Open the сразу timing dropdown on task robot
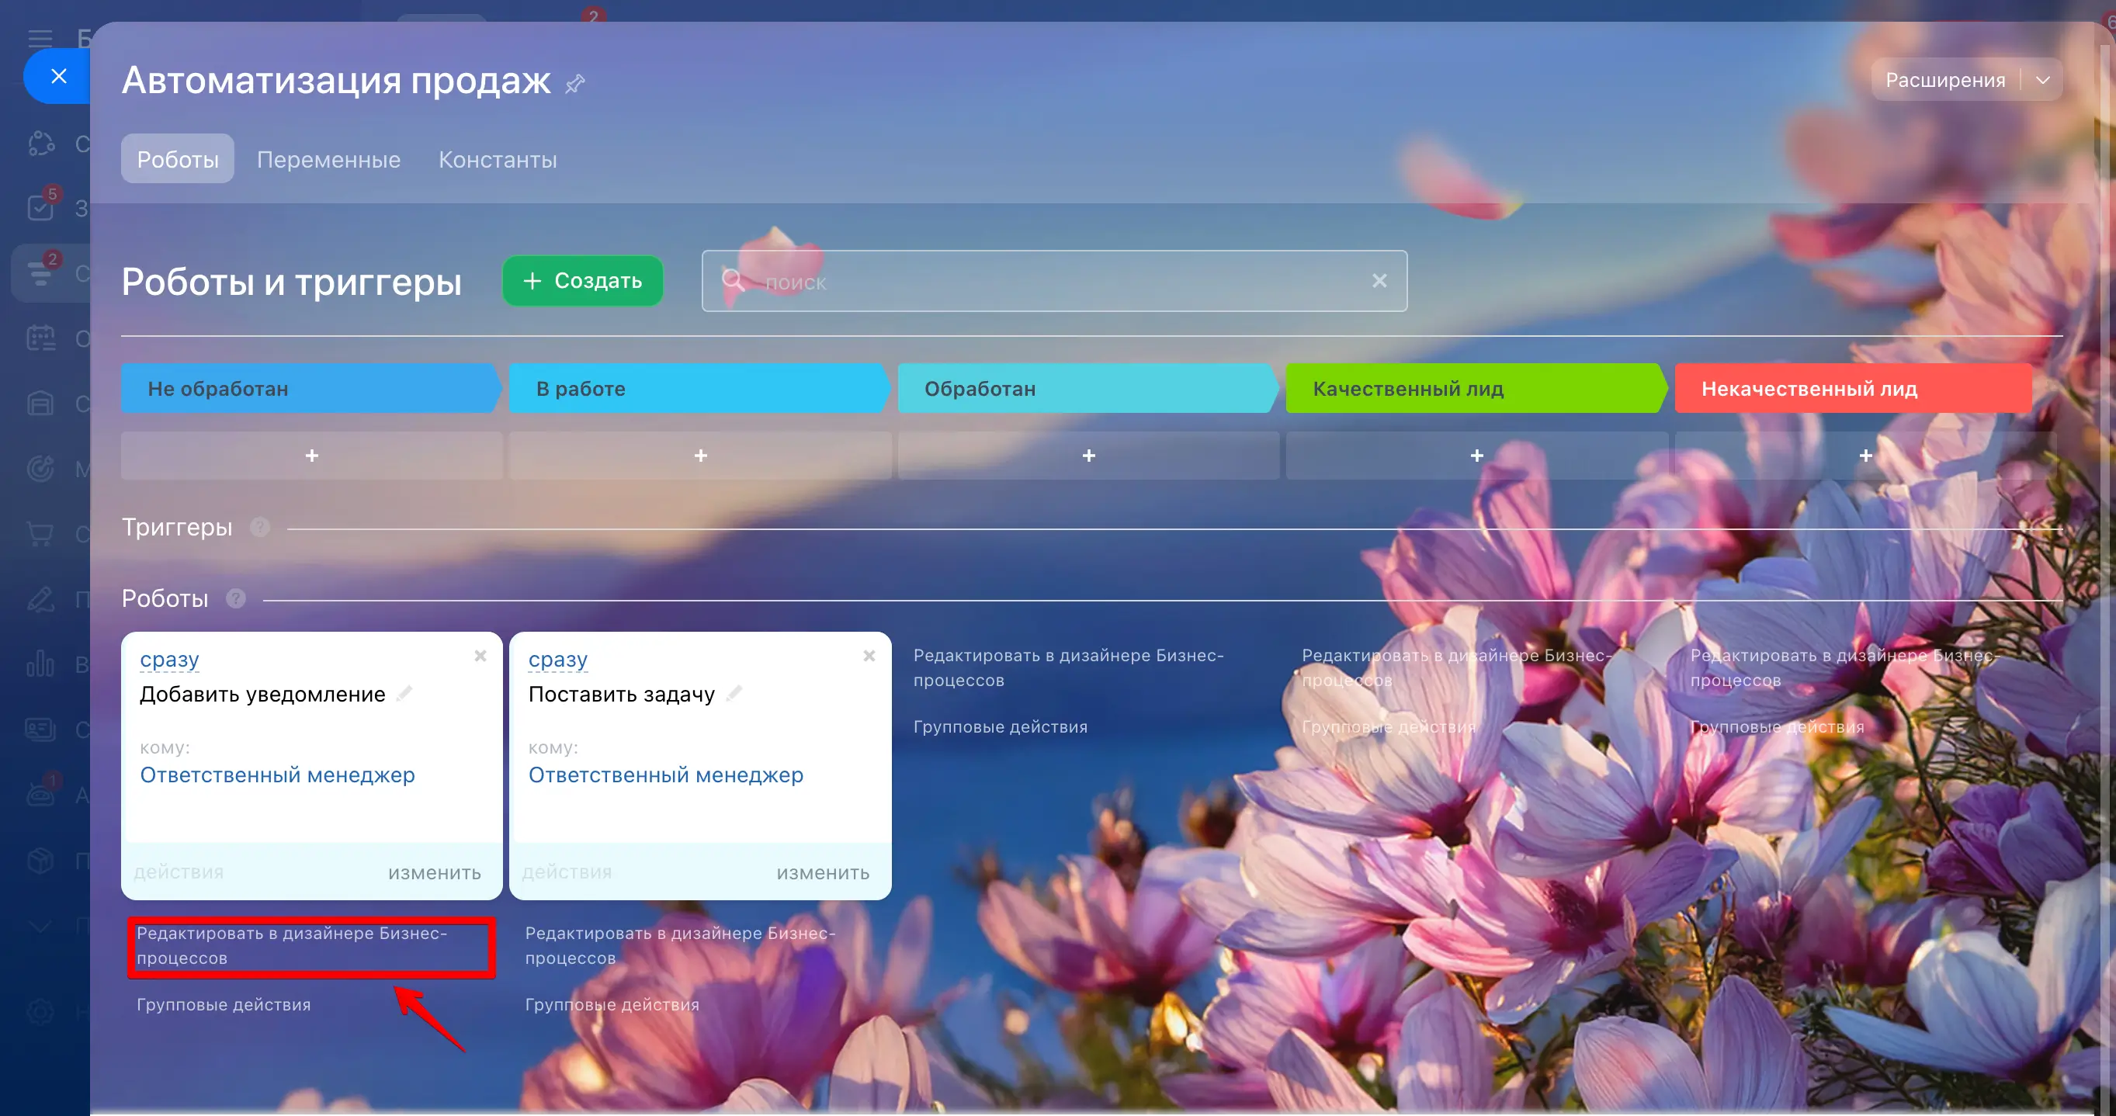The image size is (2116, 1116). 558,660
